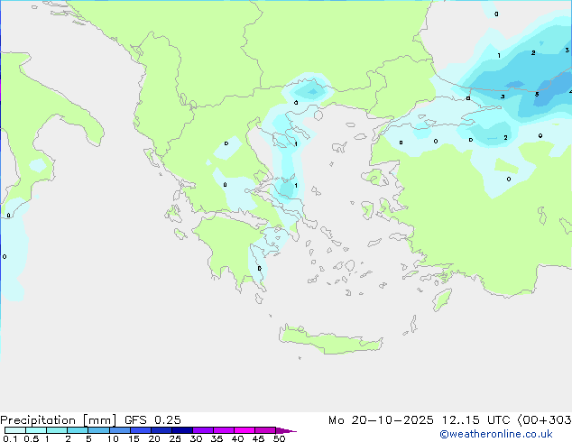The height and width of the screenshot is (442, 572).
Task: Click the legend label '50'
Action: (279, 438)
